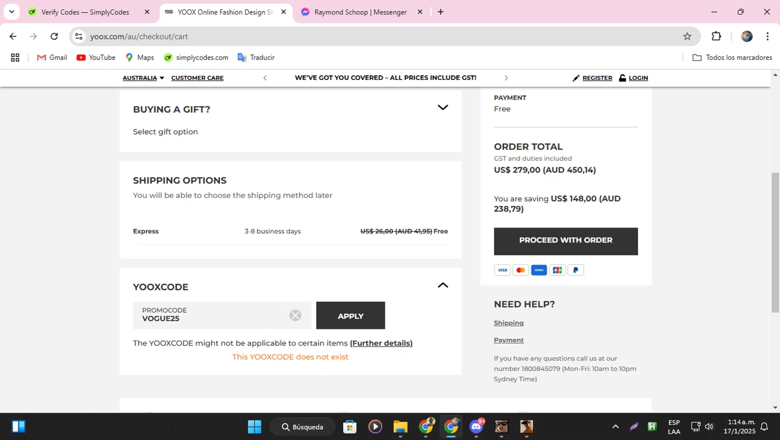The image size is (780, 440).
Task: Open the Chrome profile avatar
Action: (x=747, y=36)
